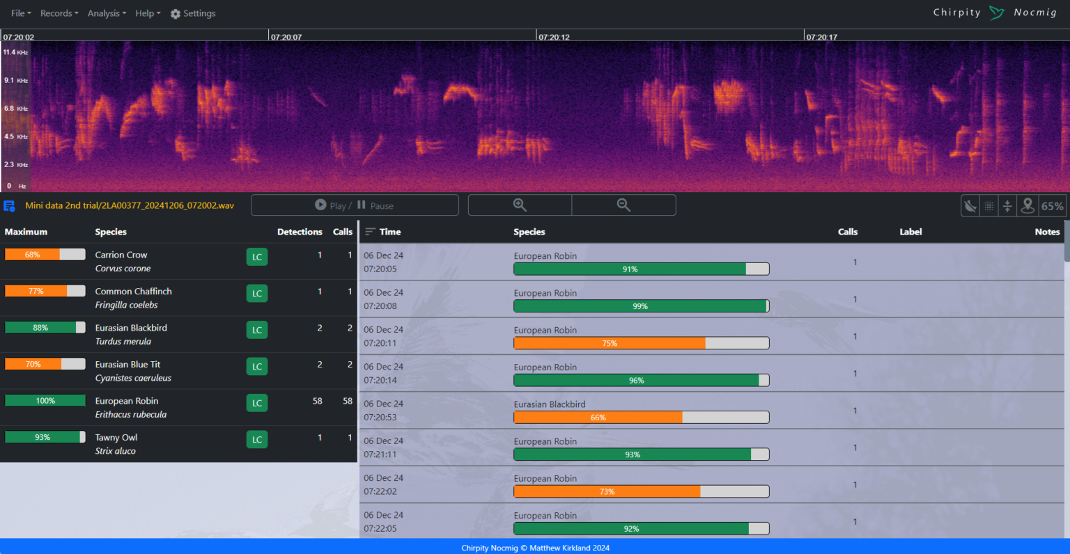This screenshot has width=1070, height=554.
Task: Open the Settings gear
Action: click(x=193, y=13)
